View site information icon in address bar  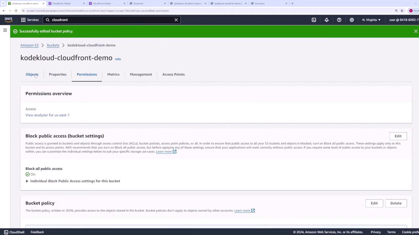[23, 10]
